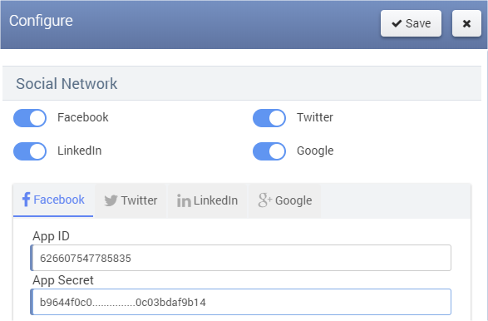Viewport: 488px width, 321px height.
Task: Click the LinkedIn toggle label
Action: (x=79, y=151)
